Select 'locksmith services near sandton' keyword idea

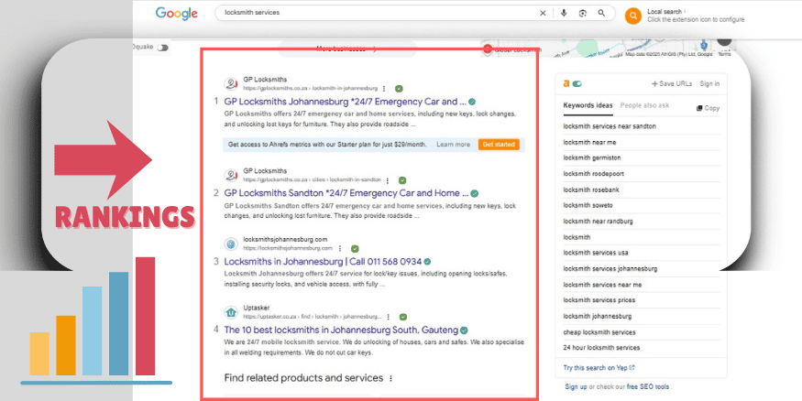click(610, 126)
